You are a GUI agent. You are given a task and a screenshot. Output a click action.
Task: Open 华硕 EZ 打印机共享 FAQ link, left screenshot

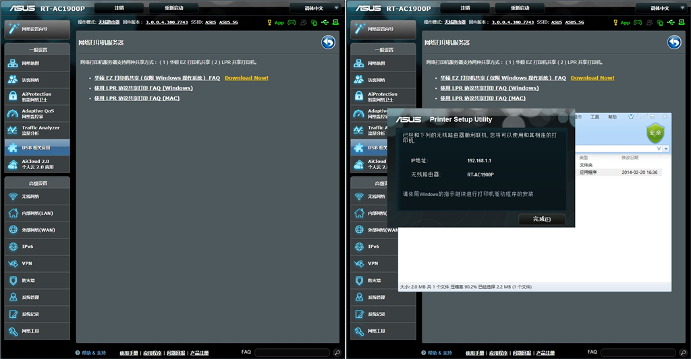click(x=157, y=78)
